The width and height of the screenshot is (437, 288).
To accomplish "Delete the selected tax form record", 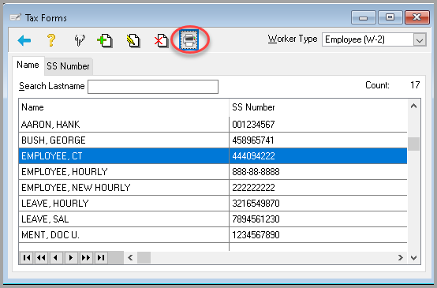I will 161,41.
